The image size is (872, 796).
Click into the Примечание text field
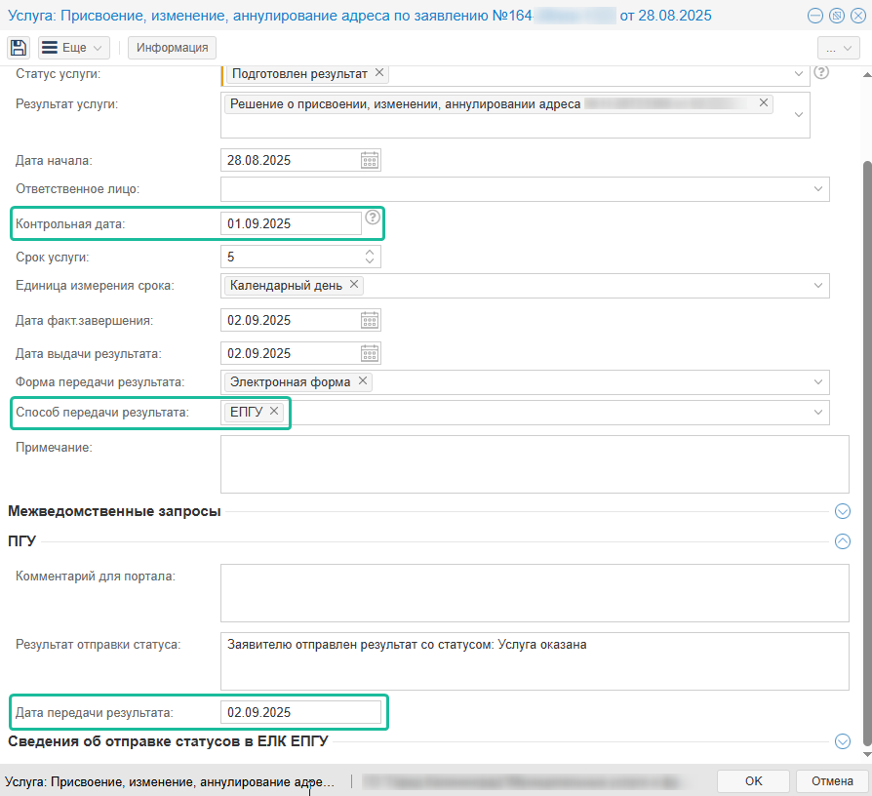[535, 464]
